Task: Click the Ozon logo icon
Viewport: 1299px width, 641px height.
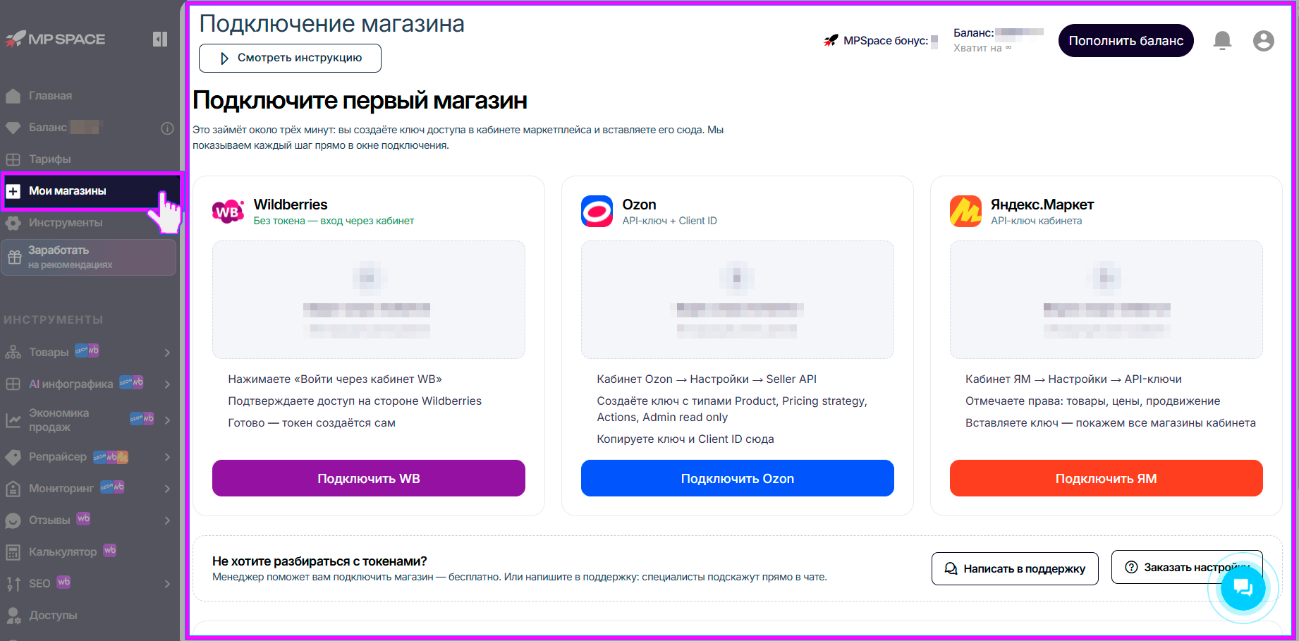Action: coord(597,212)
